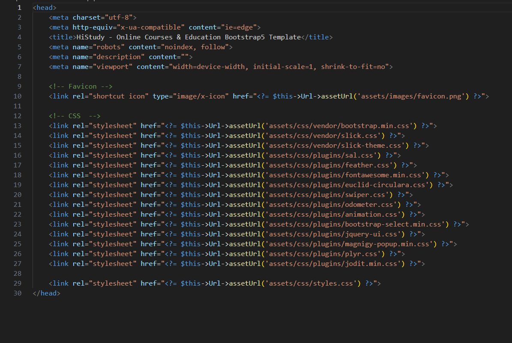
Task: Click line number 20 in gutter
Action: coord(17,194)
